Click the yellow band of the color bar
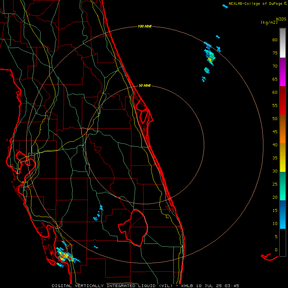 point(283,157)
